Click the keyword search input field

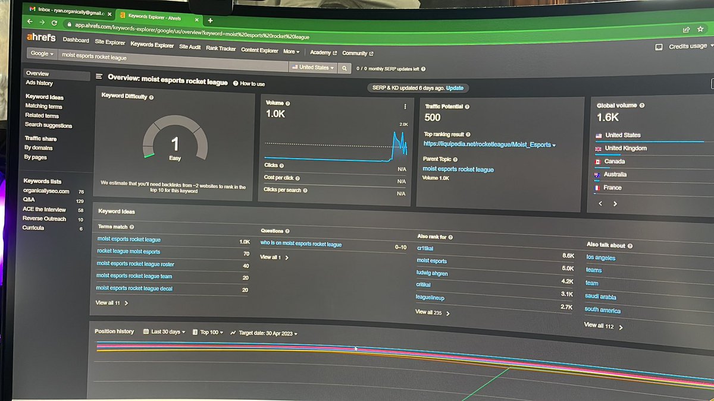tap(173, 61)
